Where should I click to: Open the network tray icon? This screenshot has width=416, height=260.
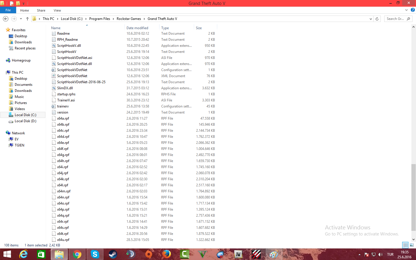point(374,255)
